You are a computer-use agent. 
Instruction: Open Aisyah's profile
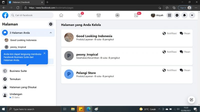157,15
